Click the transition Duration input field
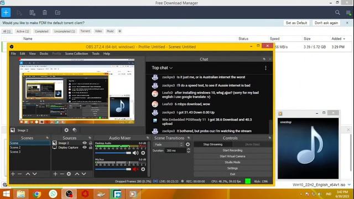The width and height of the screenshot is (354, 199). tap(175, 150)
